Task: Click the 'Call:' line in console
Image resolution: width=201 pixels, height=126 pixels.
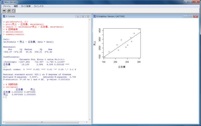Action: (6, 39)
